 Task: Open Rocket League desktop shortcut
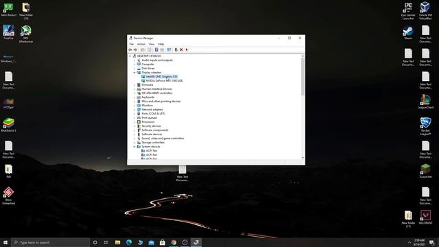pyautogui.click(x=425, y=126)
